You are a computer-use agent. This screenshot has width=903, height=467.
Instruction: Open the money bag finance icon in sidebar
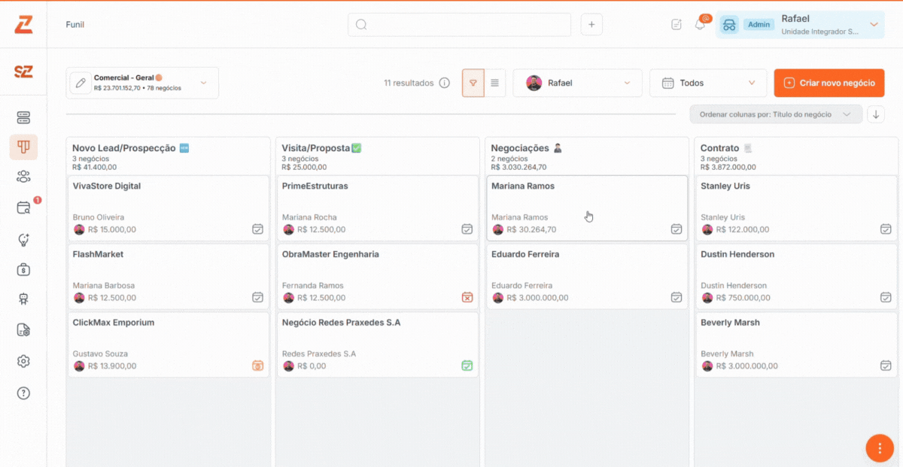pos(23,269)
